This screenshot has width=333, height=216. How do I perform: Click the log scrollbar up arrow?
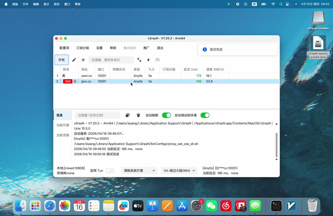tap(276, 124)
